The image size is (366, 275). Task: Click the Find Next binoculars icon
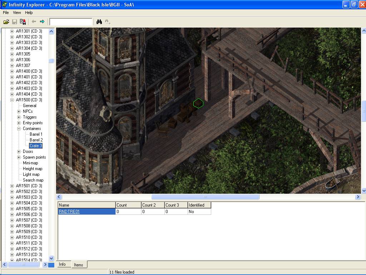click(107, 22)
